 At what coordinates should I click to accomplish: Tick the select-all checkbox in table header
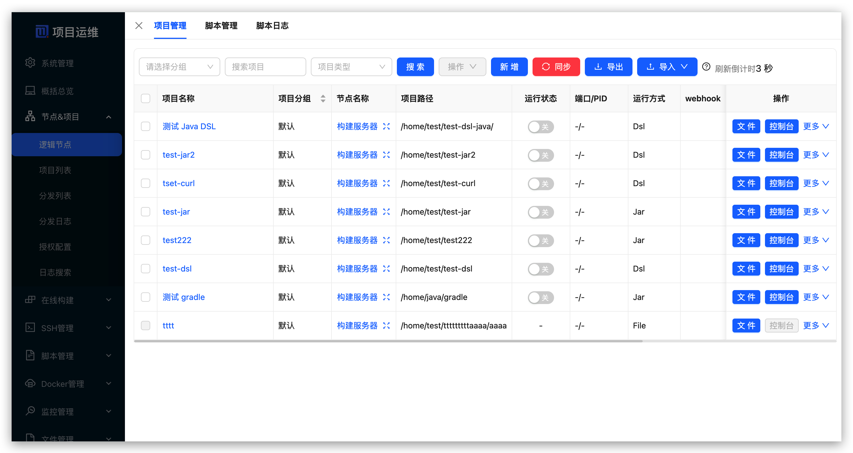[x=146, y=99]
